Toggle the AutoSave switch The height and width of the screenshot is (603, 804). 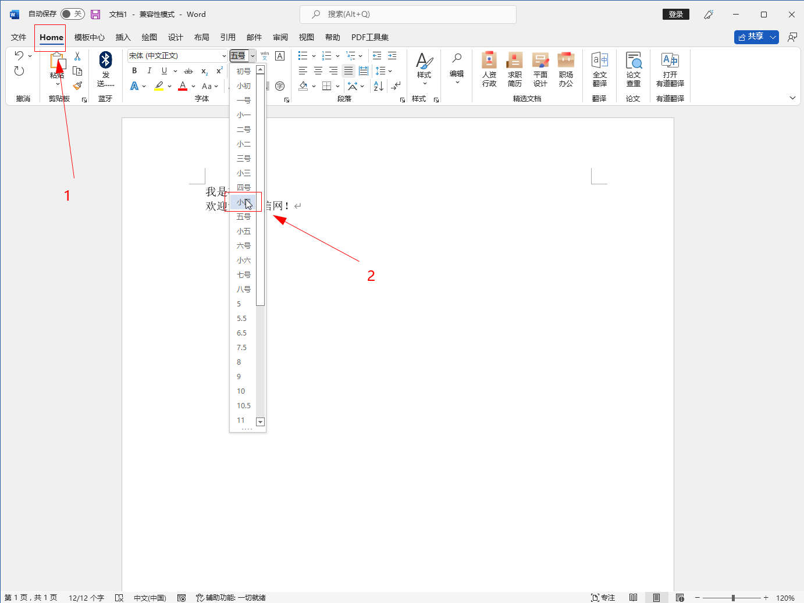(x=72, y=14)
